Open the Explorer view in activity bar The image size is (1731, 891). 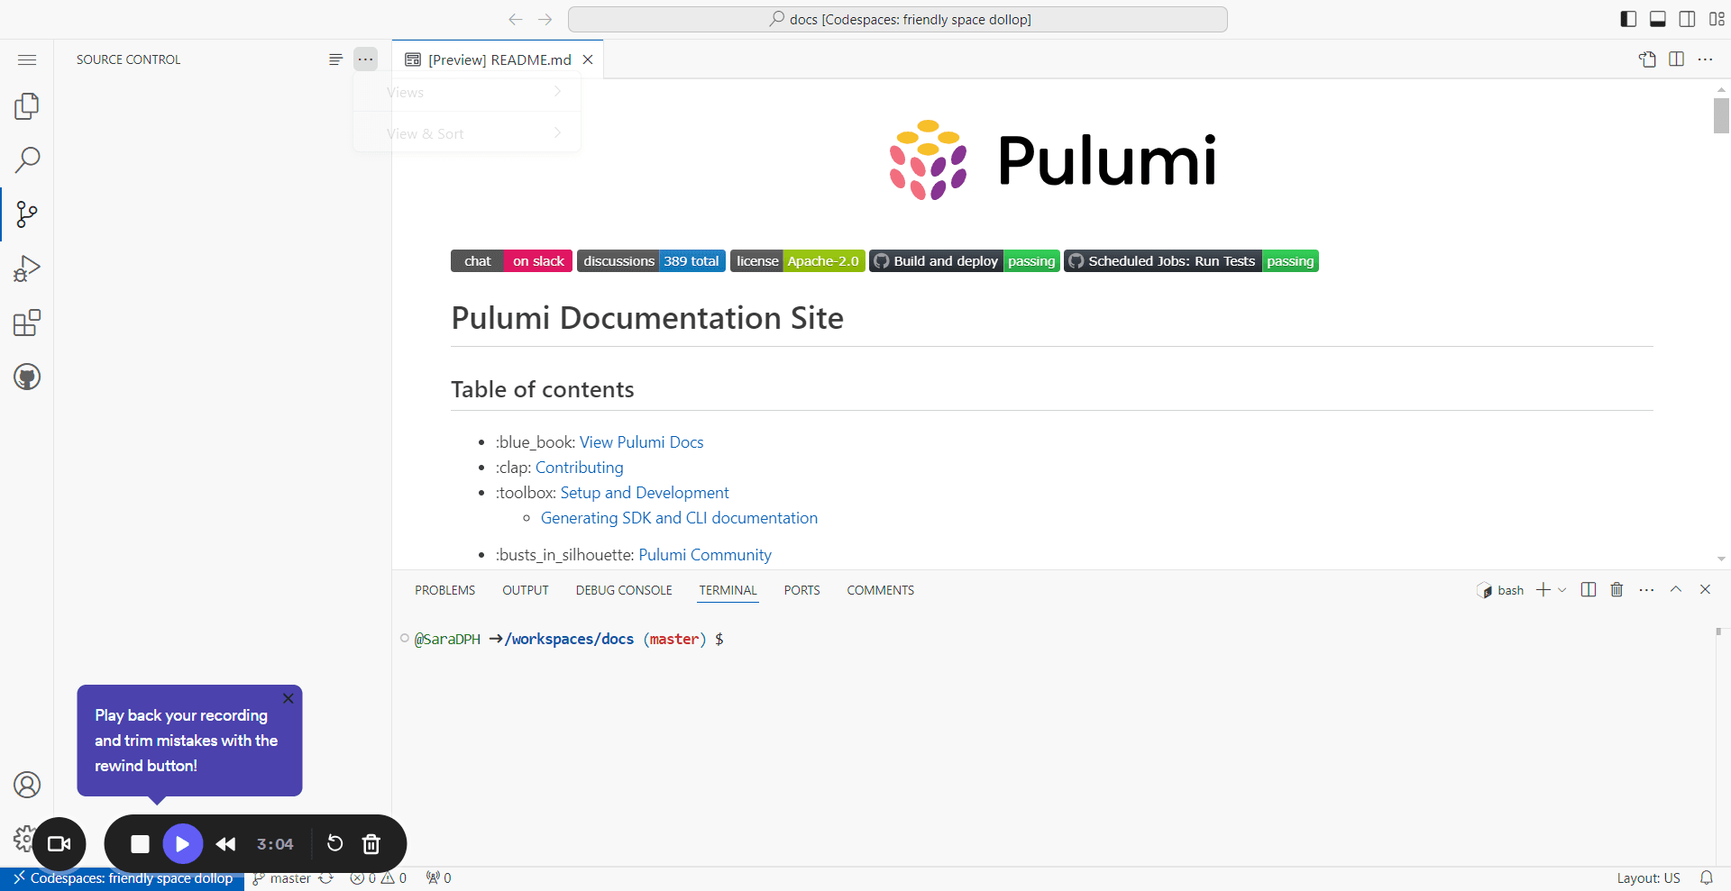coord(27,106)
